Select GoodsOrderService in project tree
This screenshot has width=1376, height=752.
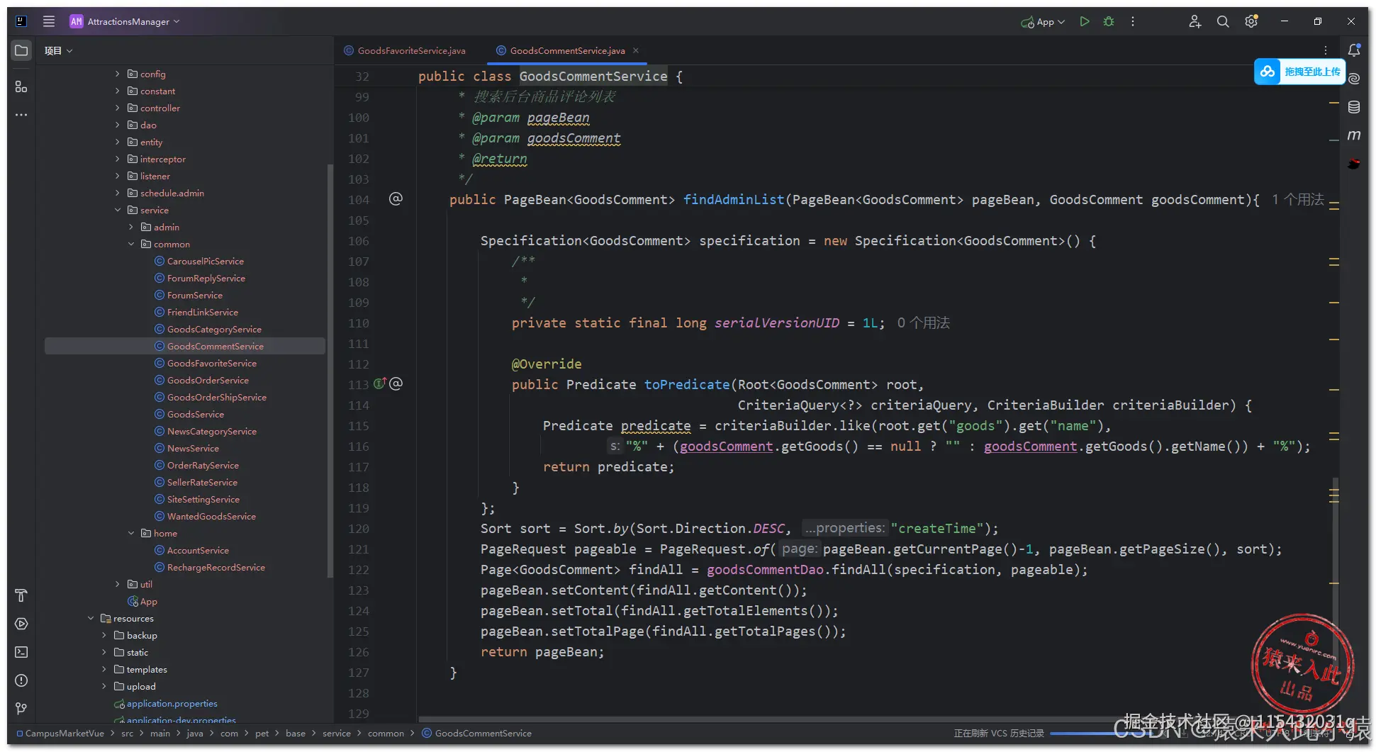pos(208,381)
